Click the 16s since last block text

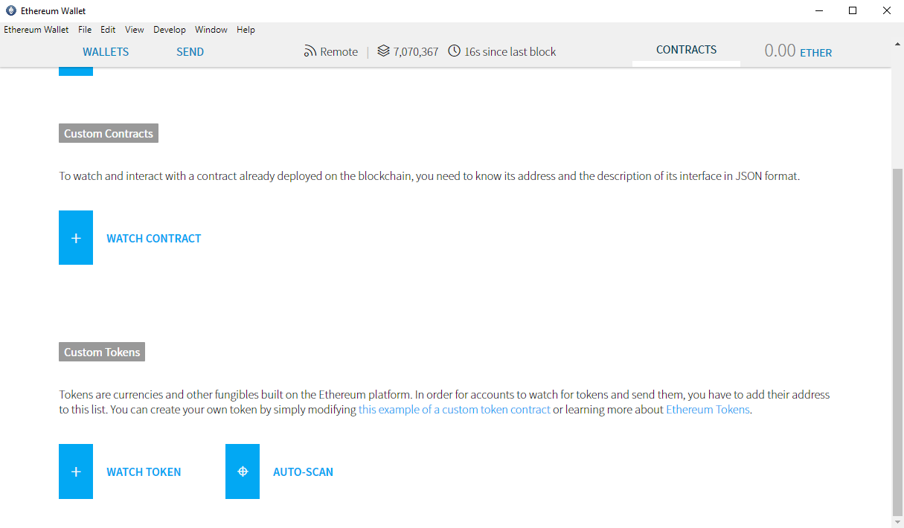[510, 51]
